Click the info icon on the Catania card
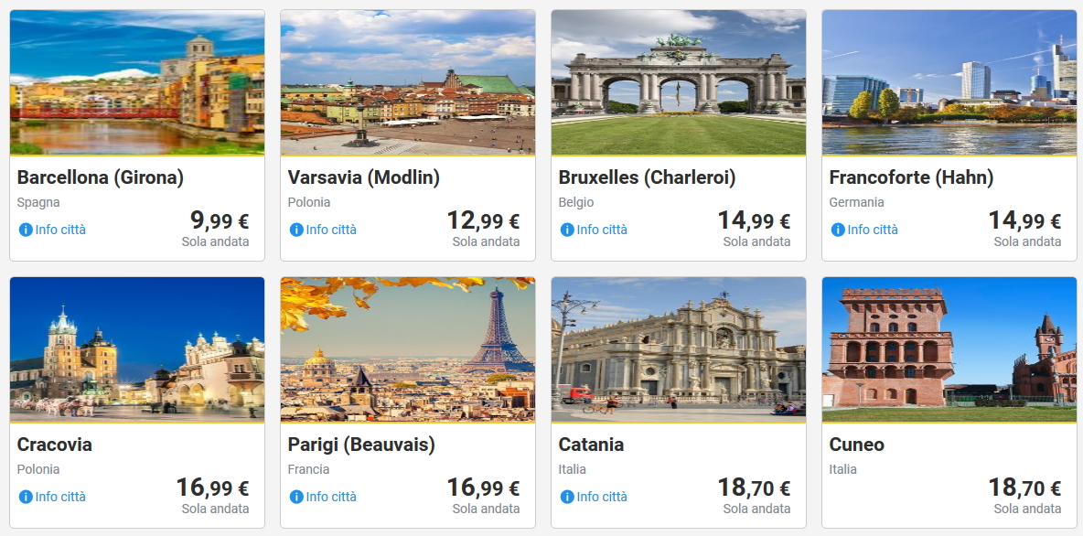The height and width of the screenshot is (536, 1083). [567, 497]
